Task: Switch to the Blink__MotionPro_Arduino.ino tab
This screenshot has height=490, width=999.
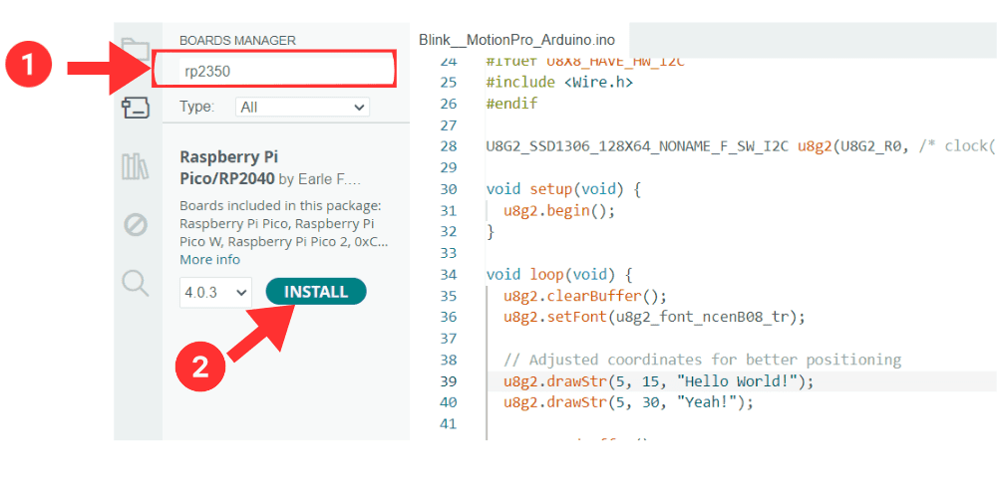Action: tap(516, 40)
